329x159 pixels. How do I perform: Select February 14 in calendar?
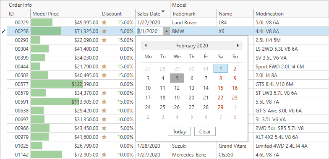pyautogui.click(x=206, y=88)
